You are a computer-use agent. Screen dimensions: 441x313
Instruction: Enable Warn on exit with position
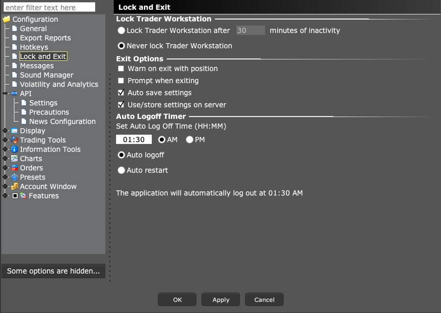(121, 68)
